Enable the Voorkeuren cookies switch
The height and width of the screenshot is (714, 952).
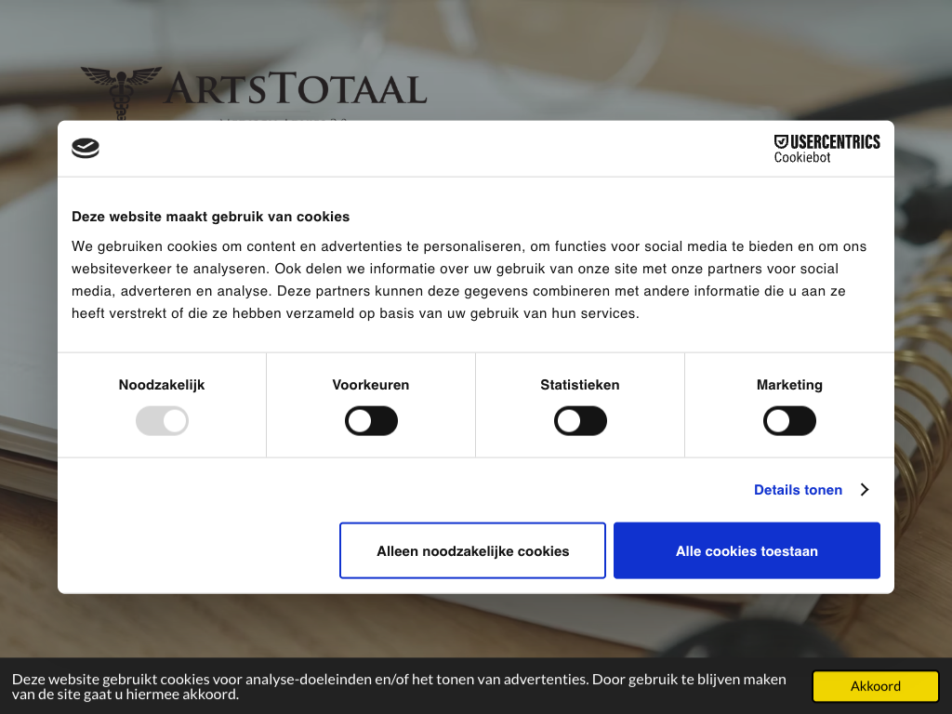click(371, 421)
